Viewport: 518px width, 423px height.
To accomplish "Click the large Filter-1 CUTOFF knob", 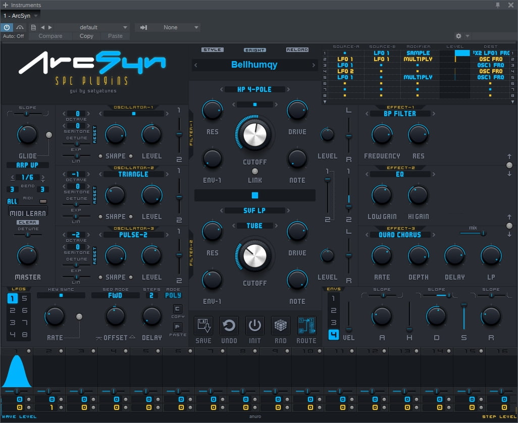I will click(x=254, y=135).
